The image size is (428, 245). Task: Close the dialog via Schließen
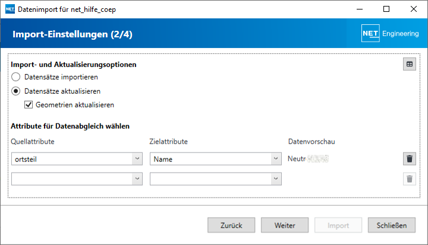point(392,225)
